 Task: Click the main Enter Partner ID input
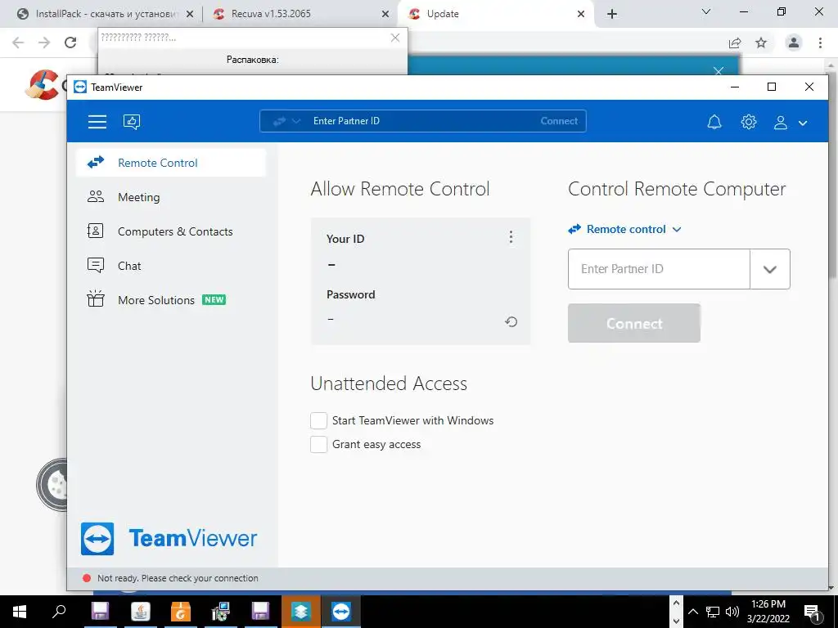[659, 268]
